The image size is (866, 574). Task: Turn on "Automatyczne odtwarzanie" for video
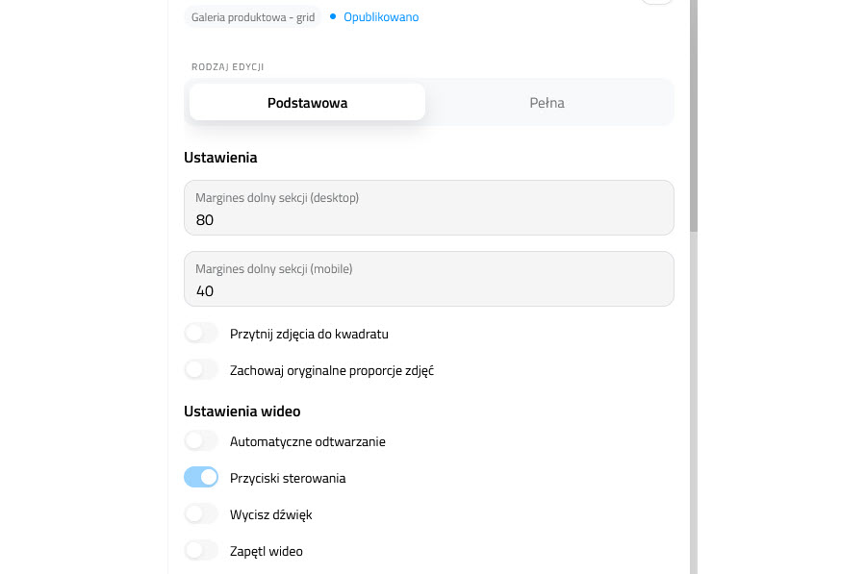(200, 440)
